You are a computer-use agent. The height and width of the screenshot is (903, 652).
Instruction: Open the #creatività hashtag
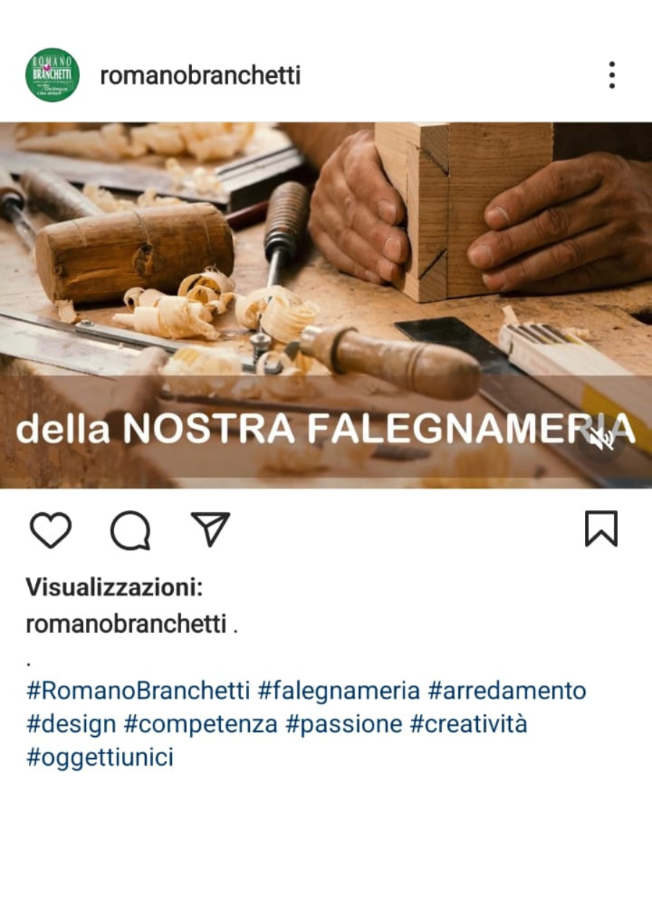[469, 724]
